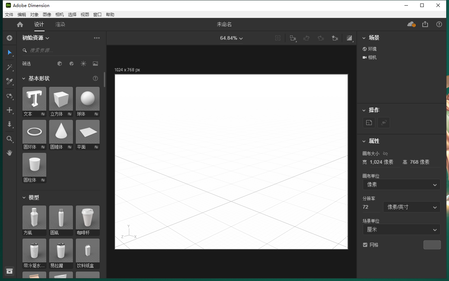Image resolution: width=449 pixels, height=281 pixels.
Task: Open the 场景单位 dropdown showing 厘米
Action: pos(401,229)
